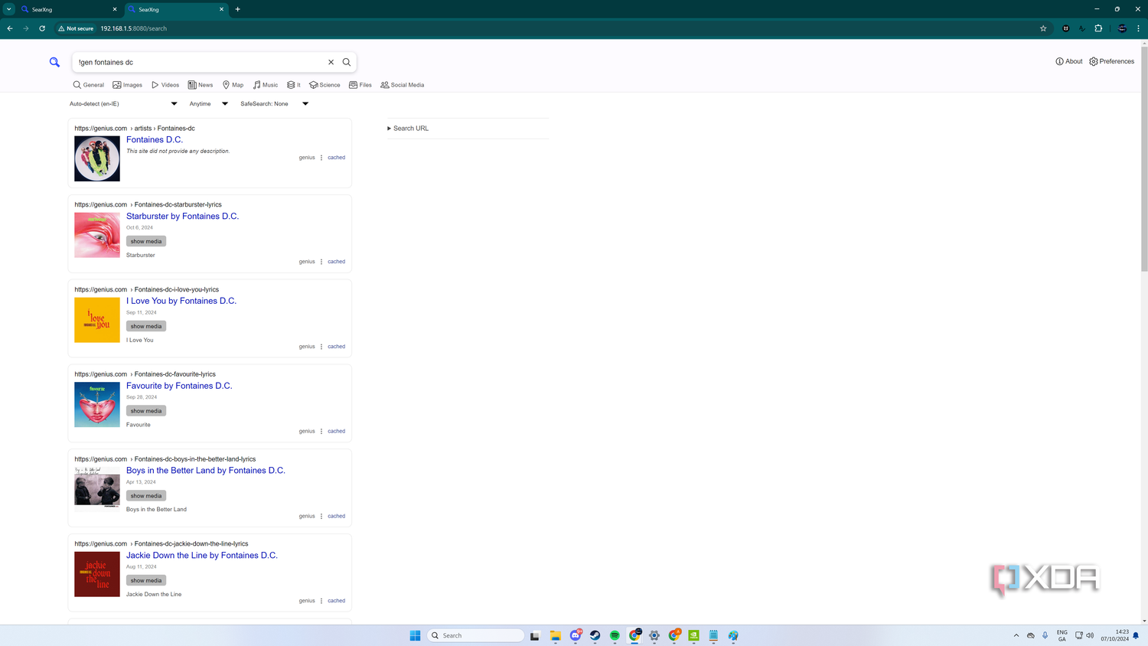
Task: Open the browser Extensions puzzle icon
Action: tap(1098, 28)
